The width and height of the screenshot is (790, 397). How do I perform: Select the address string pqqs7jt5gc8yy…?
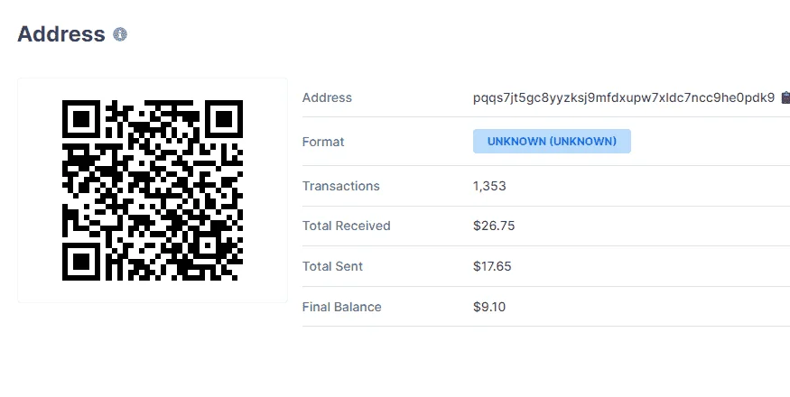click(x=624, y=97)
